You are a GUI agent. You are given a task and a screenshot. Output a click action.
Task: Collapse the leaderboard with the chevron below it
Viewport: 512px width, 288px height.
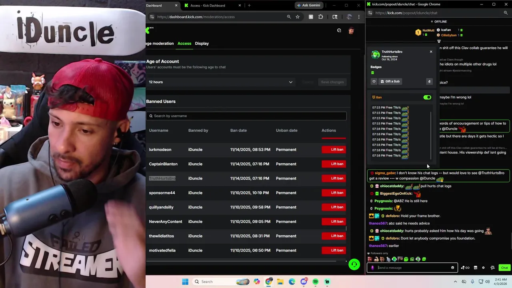coord(439,41)
